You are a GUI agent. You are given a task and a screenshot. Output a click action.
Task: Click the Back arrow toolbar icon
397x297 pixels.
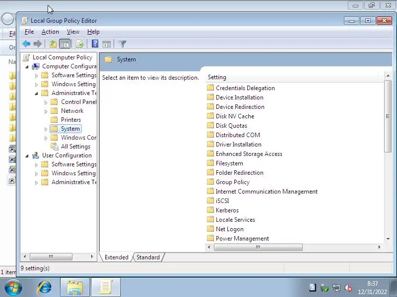26,44
